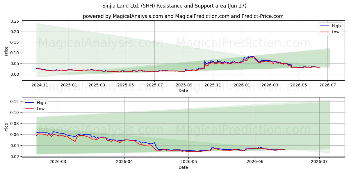Click the 'Date' axis label under top chart
The width and height of the screenshot is (349, 174).
(x=183, y=90)
